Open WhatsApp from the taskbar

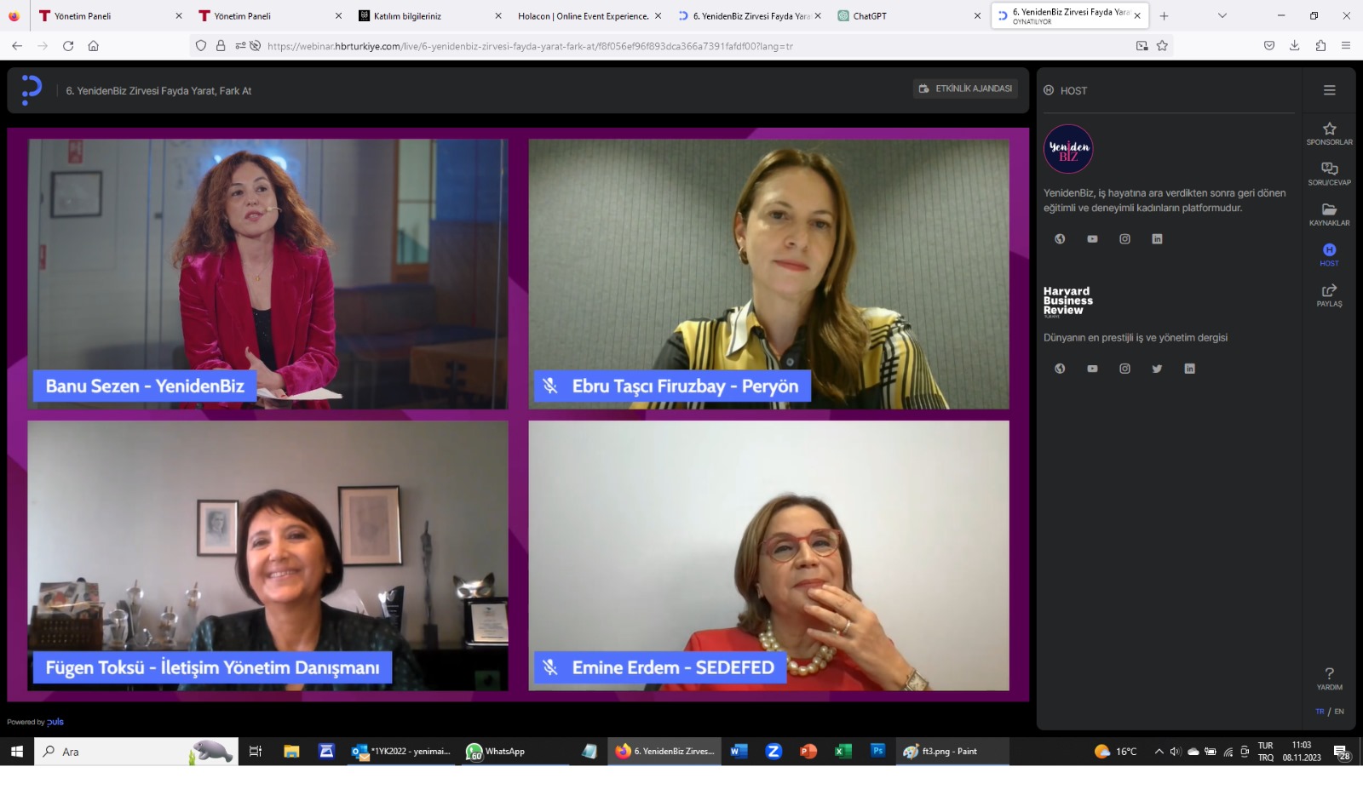pyautogui.click(x=495, y=752)
